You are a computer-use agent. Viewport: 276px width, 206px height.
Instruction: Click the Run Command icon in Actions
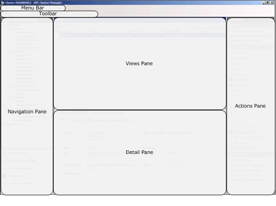point(231,79)
